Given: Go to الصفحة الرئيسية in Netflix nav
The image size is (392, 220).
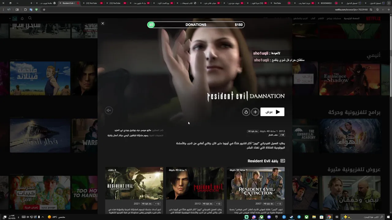Looking at the screenshot, I should pos(352,18).
